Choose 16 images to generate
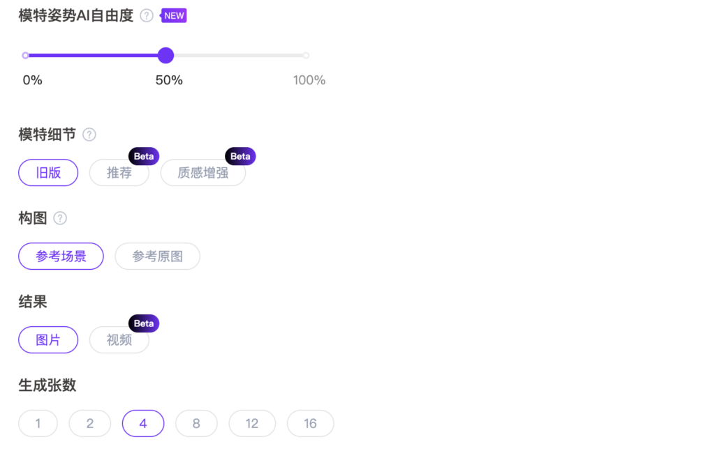This screenshot has height=467, width=715. click(x=311, y=423)
